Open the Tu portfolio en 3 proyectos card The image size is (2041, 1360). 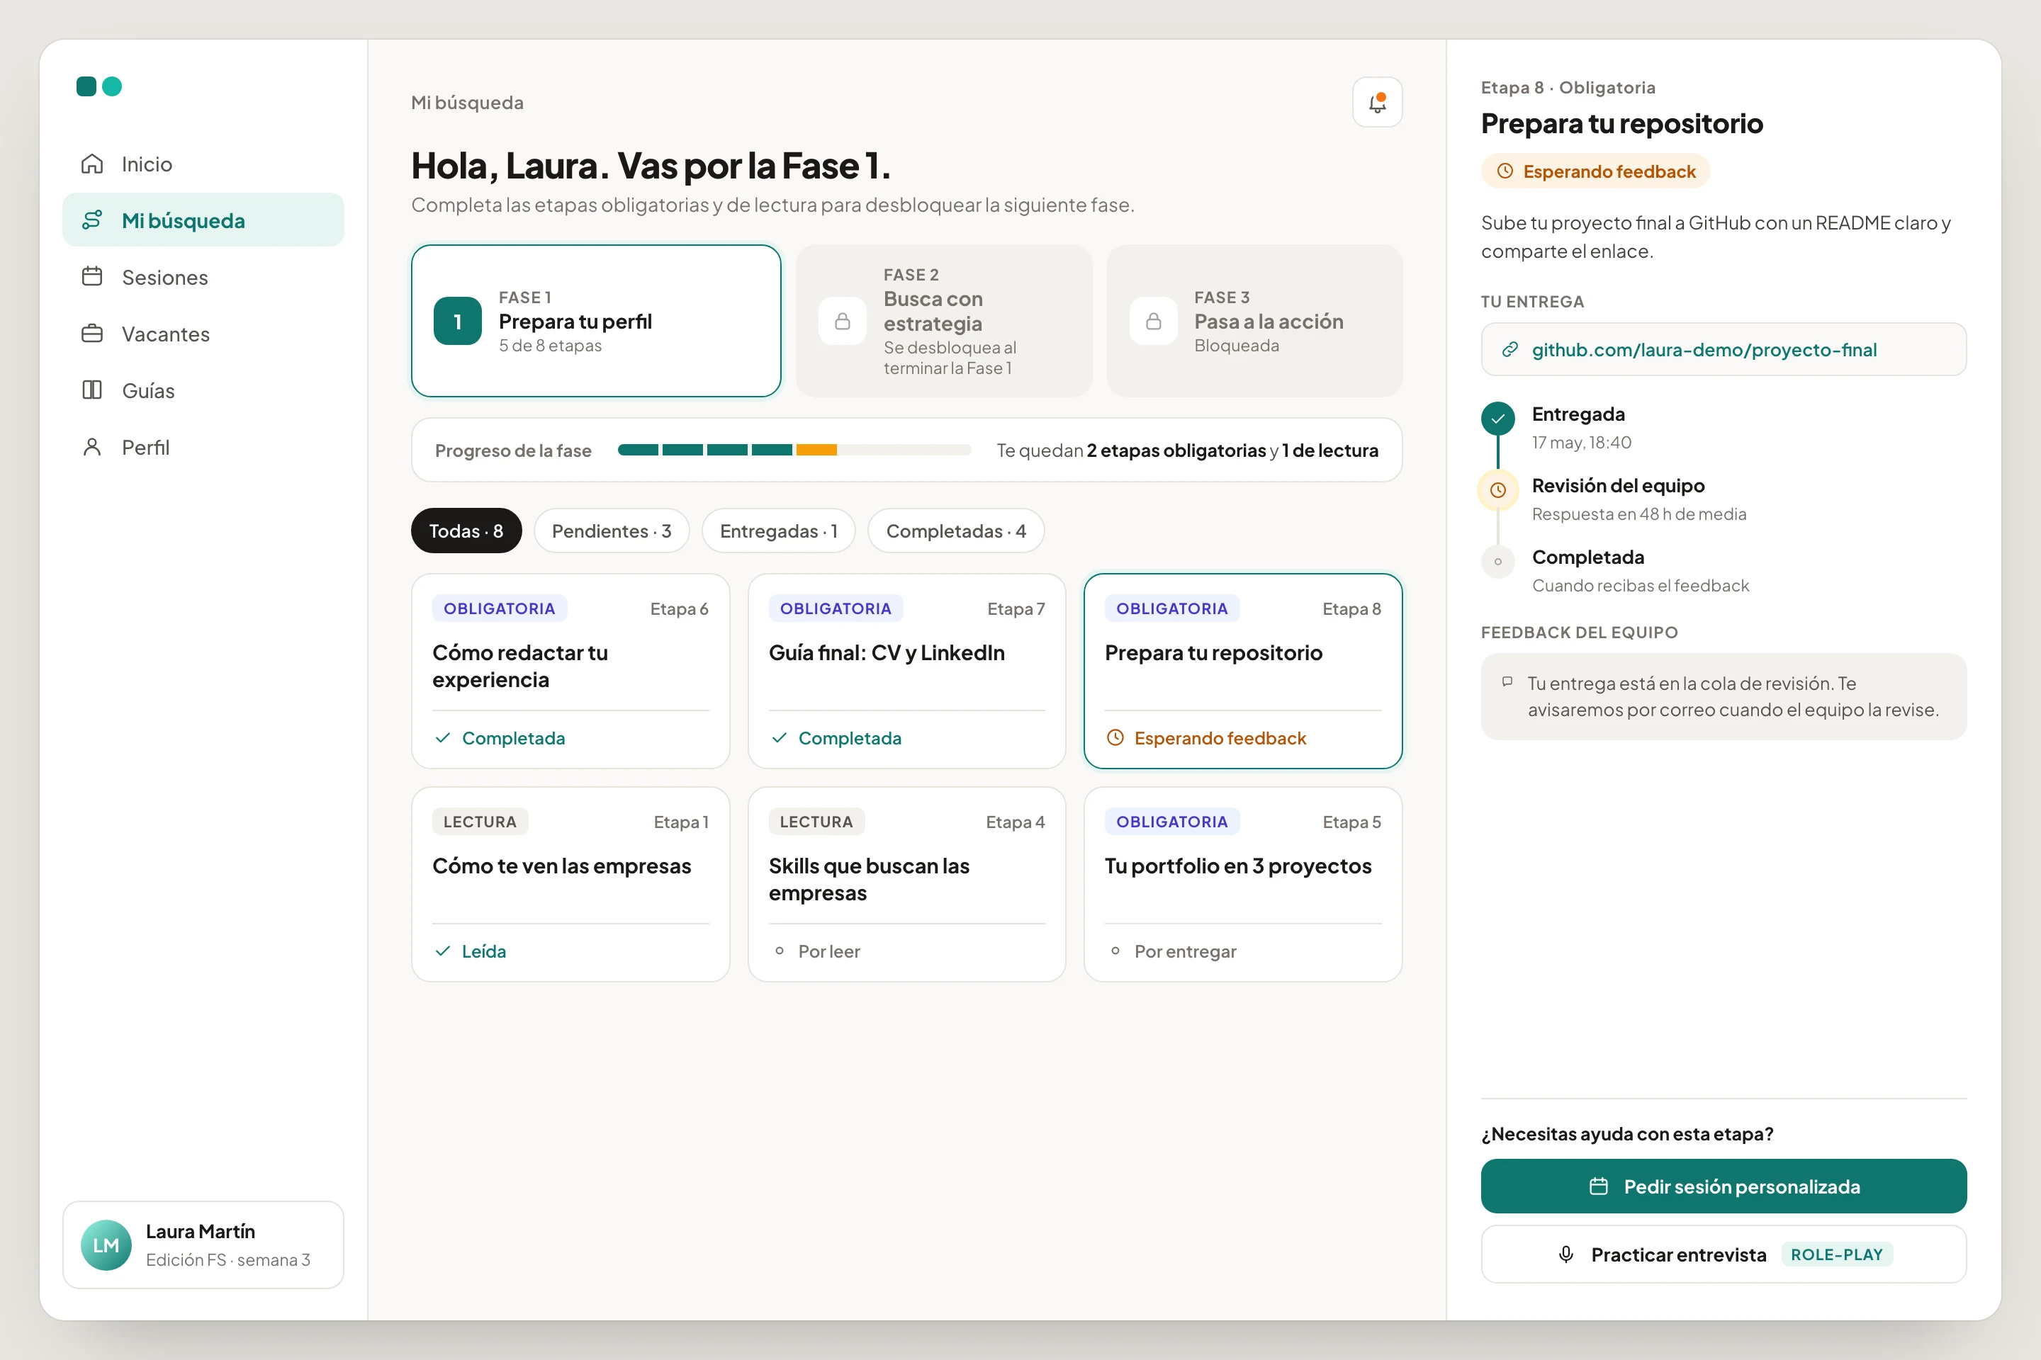pyautogui.click(x=1242, y=885)
